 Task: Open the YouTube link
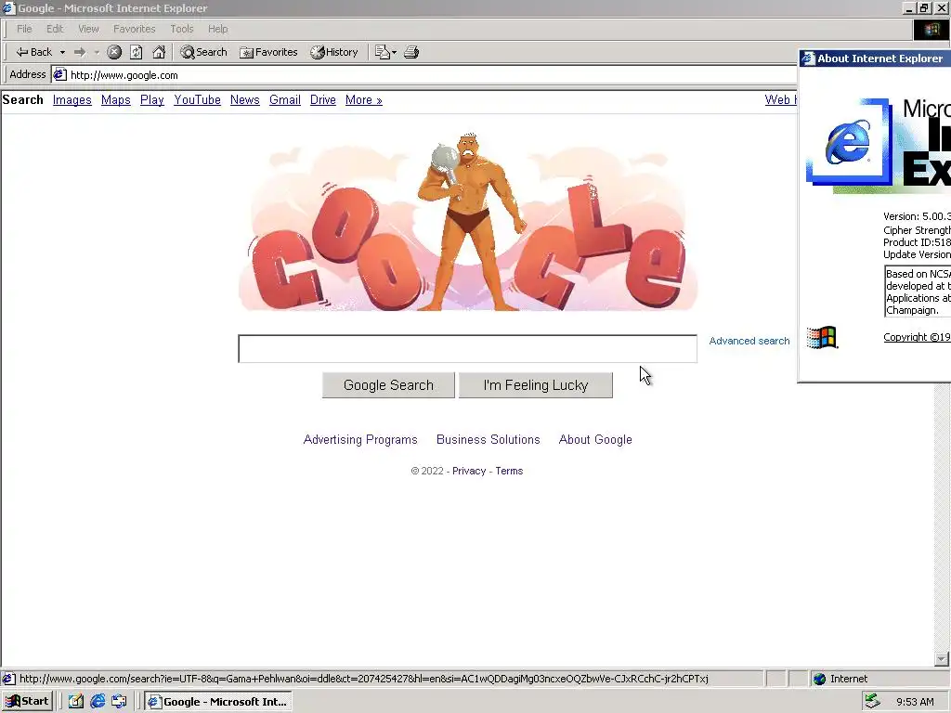tap(197, 100)
